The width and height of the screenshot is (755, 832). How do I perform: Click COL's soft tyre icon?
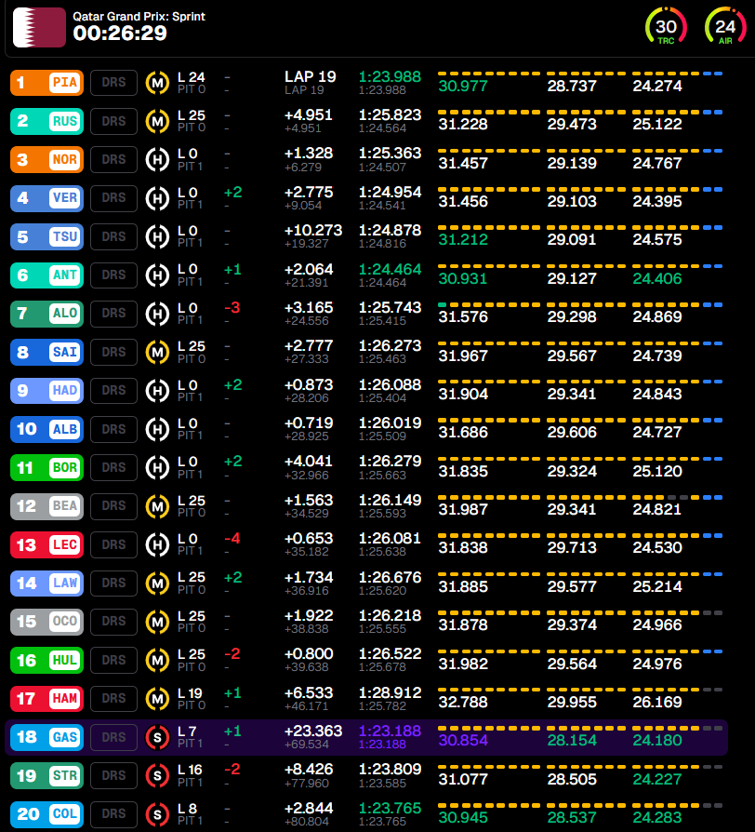[x=157, y=814]
